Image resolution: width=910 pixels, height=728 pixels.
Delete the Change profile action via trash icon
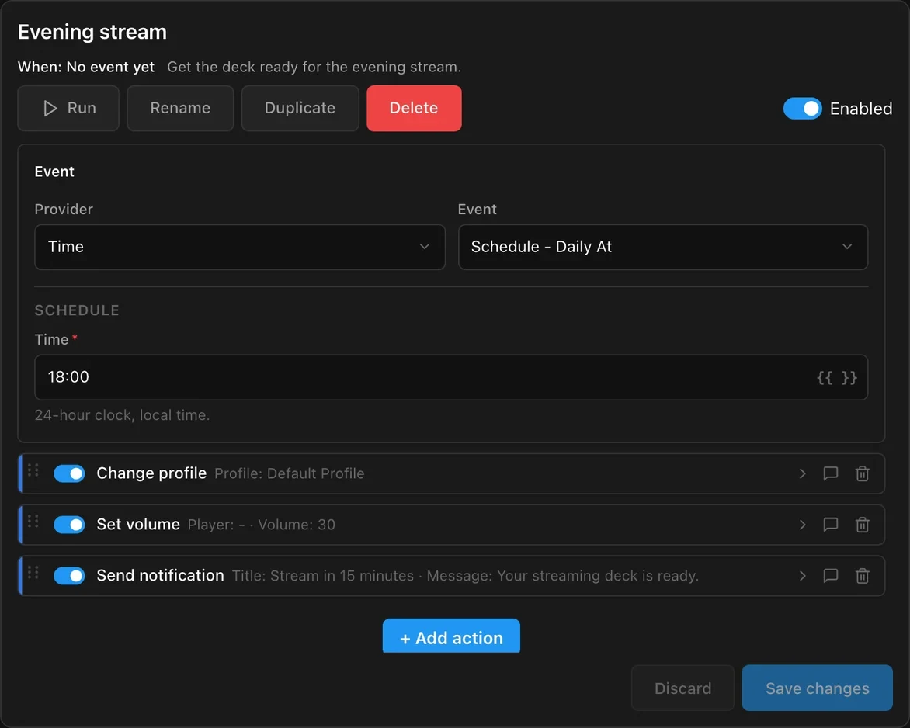click(863, 473)
